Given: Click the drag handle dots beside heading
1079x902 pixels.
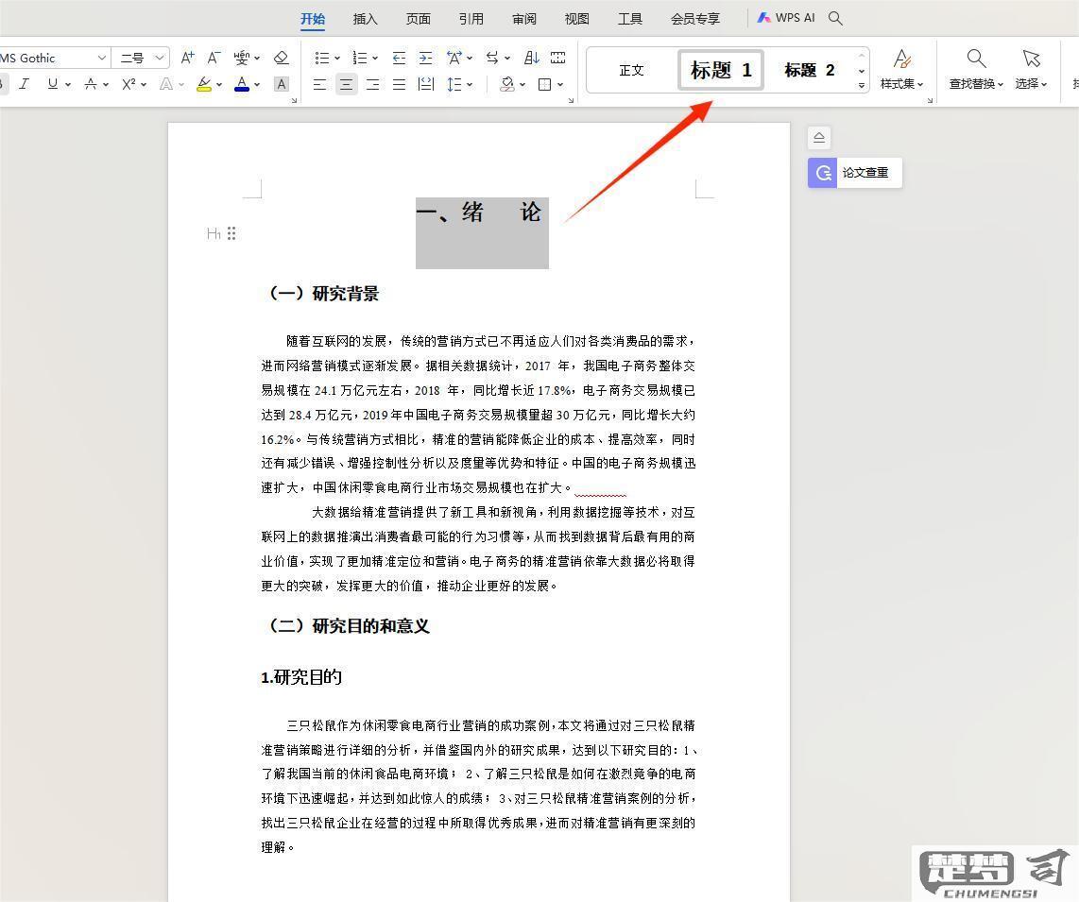Looking at the screenshot, I should click(231, 233).
